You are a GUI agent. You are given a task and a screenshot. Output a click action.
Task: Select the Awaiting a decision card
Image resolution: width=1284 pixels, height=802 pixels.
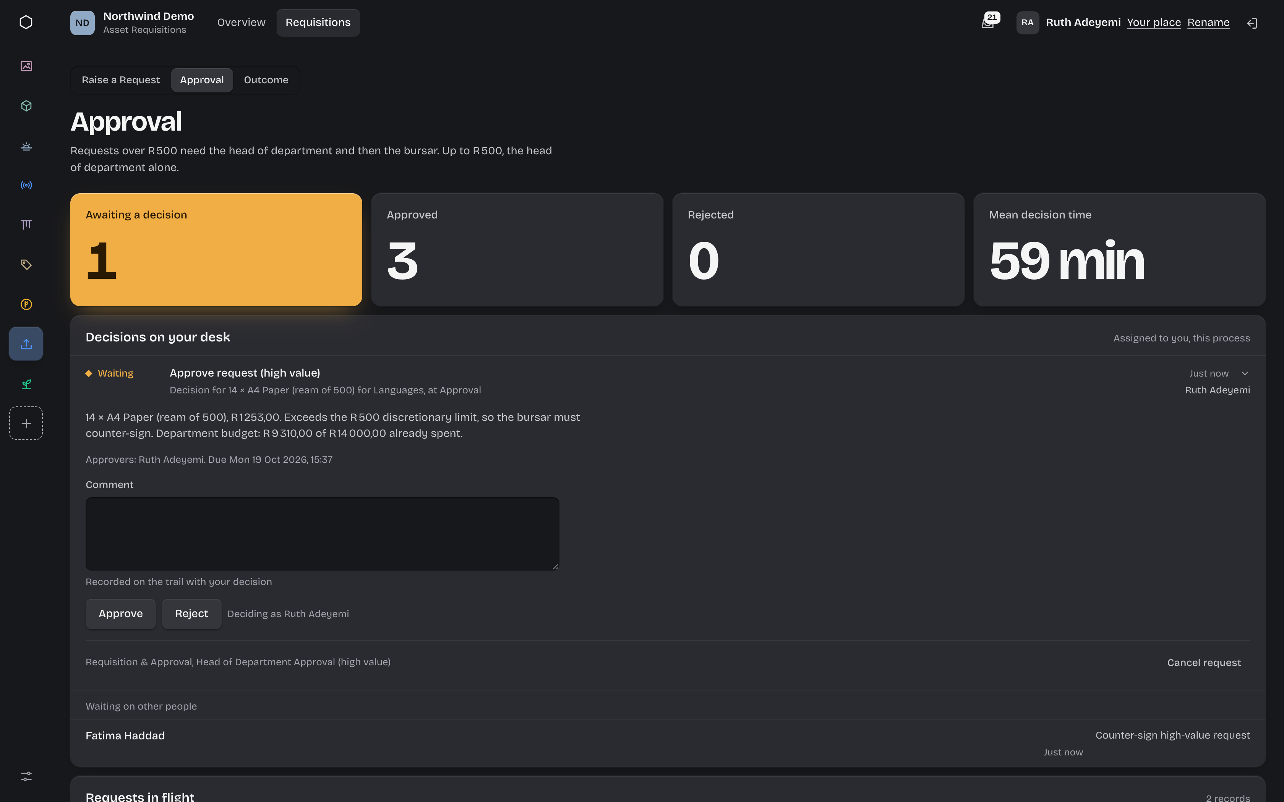(x=216, y=249)
